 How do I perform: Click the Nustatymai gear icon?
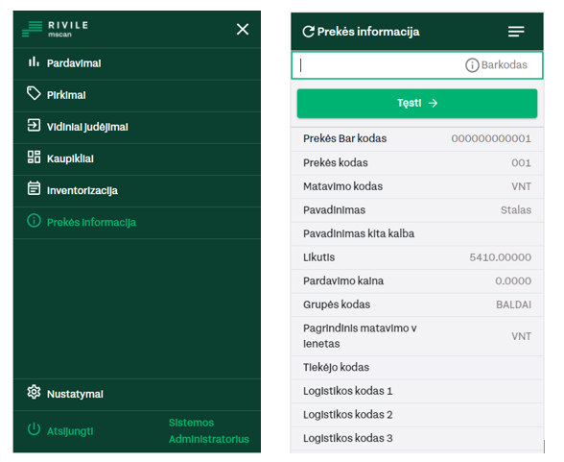(34, 392)
